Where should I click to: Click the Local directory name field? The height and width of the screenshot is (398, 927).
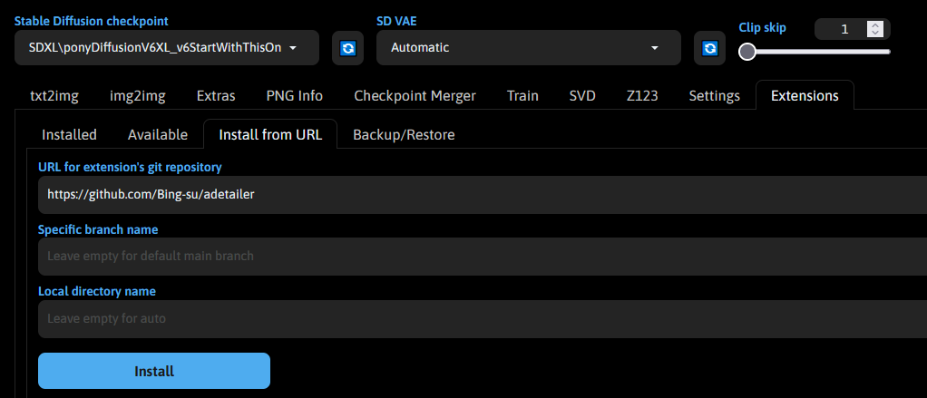(x=483, y=319)
